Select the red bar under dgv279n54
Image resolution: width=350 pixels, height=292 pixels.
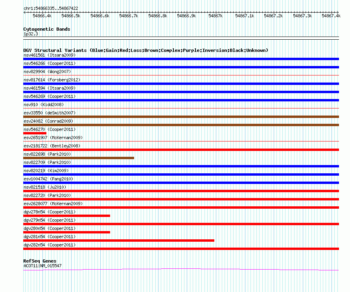pos(181,224)
